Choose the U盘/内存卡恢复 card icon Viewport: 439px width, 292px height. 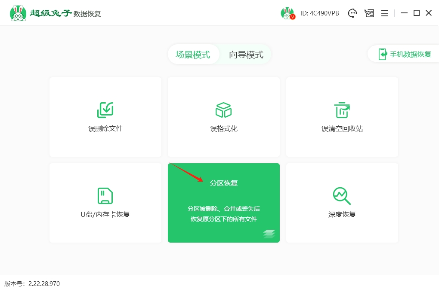(x=105, y=196)
